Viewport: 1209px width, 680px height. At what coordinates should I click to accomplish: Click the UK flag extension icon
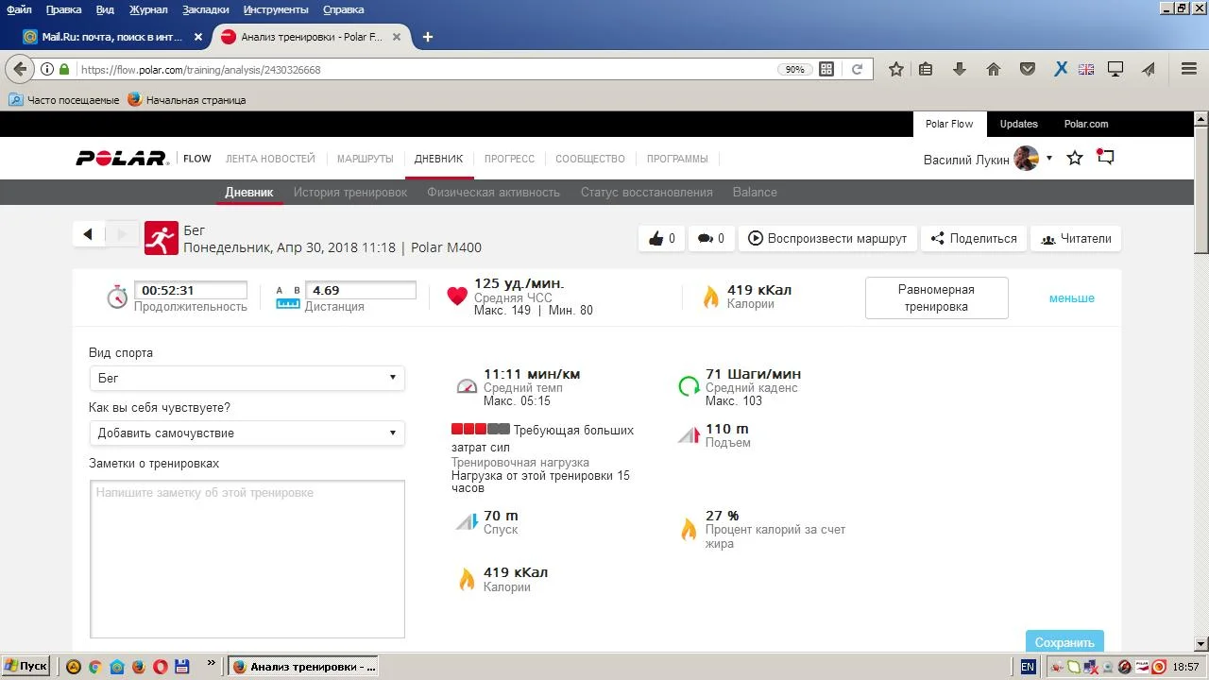point(1086,69)
